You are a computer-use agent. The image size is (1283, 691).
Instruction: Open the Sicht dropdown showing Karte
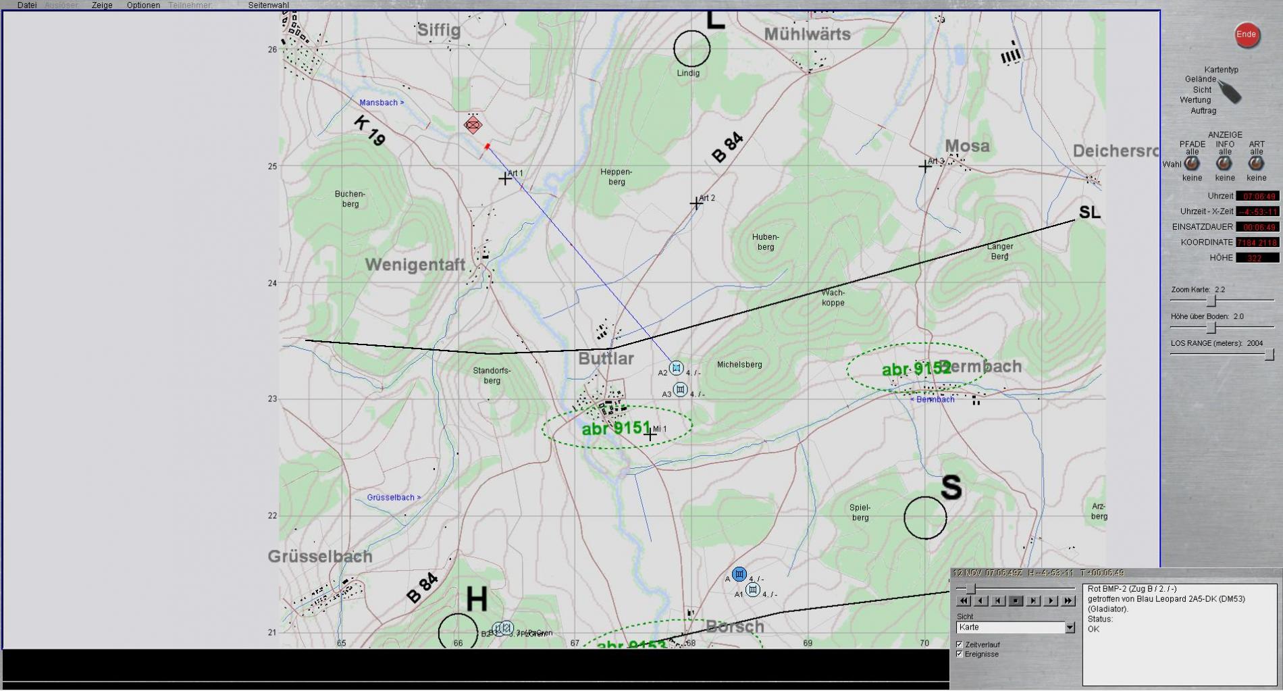1070,628
